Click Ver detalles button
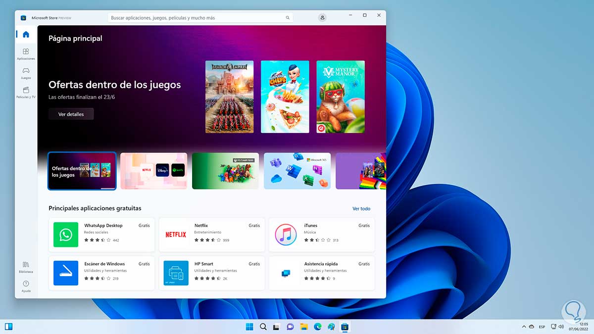This screenshot has width=594, height=334. [x=71, y=114]
